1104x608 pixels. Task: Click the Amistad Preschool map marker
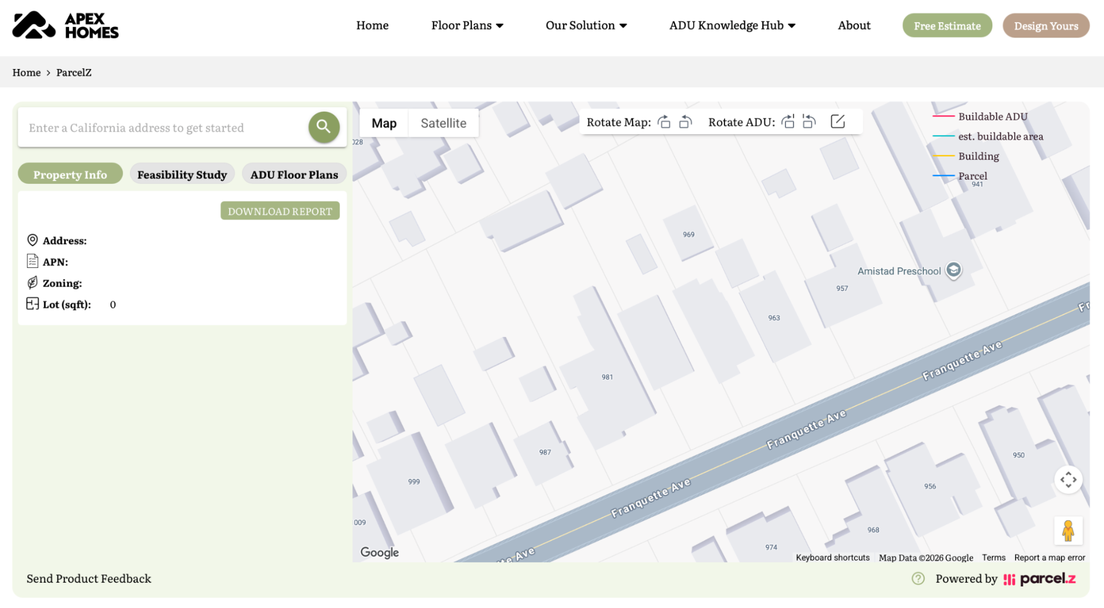click(954, 270)
